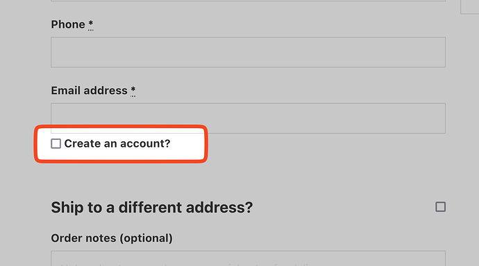Click the Ship to a different address heading
Viewport: 479px width, 266px height.
coord(152,208)
